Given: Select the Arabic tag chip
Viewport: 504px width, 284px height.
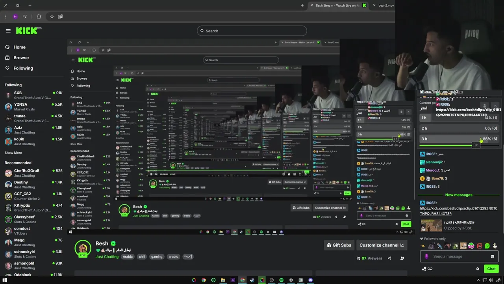Looking at the screenshot, I should click(128, 256).
